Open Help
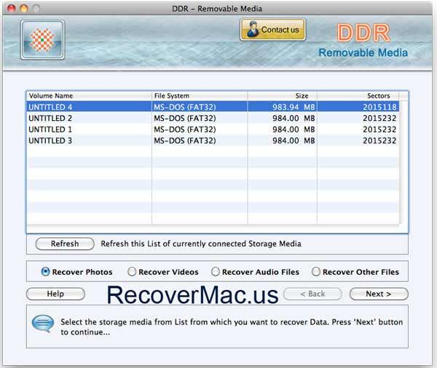This screenshot has height=368, width=437. click(x=55, y=294)
